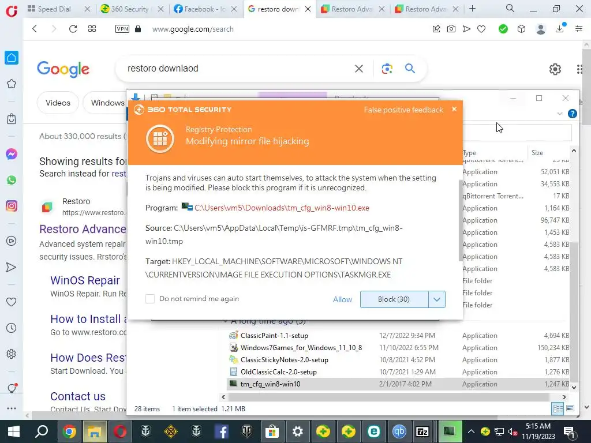Open downloads icon in Opera toolbar

click(x=560, y=28)
